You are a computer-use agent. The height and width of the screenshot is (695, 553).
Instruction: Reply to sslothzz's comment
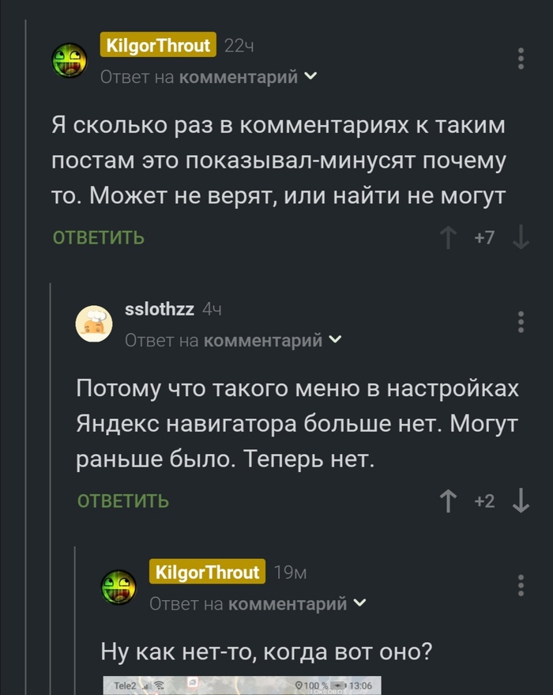pyautogui.click(x=123, y=500)
